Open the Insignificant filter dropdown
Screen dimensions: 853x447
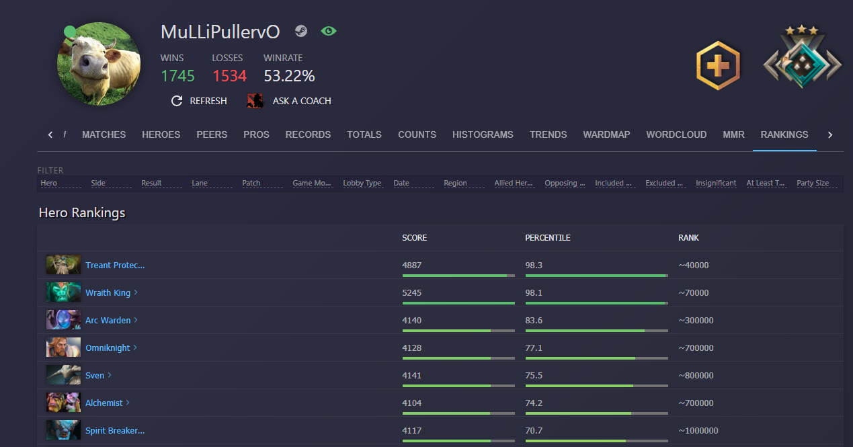coord(716,183)
